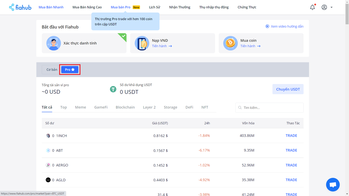Select the Meme category tab
Image resolution: width=349 pixels, height=196 pixels.
(80, 107)
